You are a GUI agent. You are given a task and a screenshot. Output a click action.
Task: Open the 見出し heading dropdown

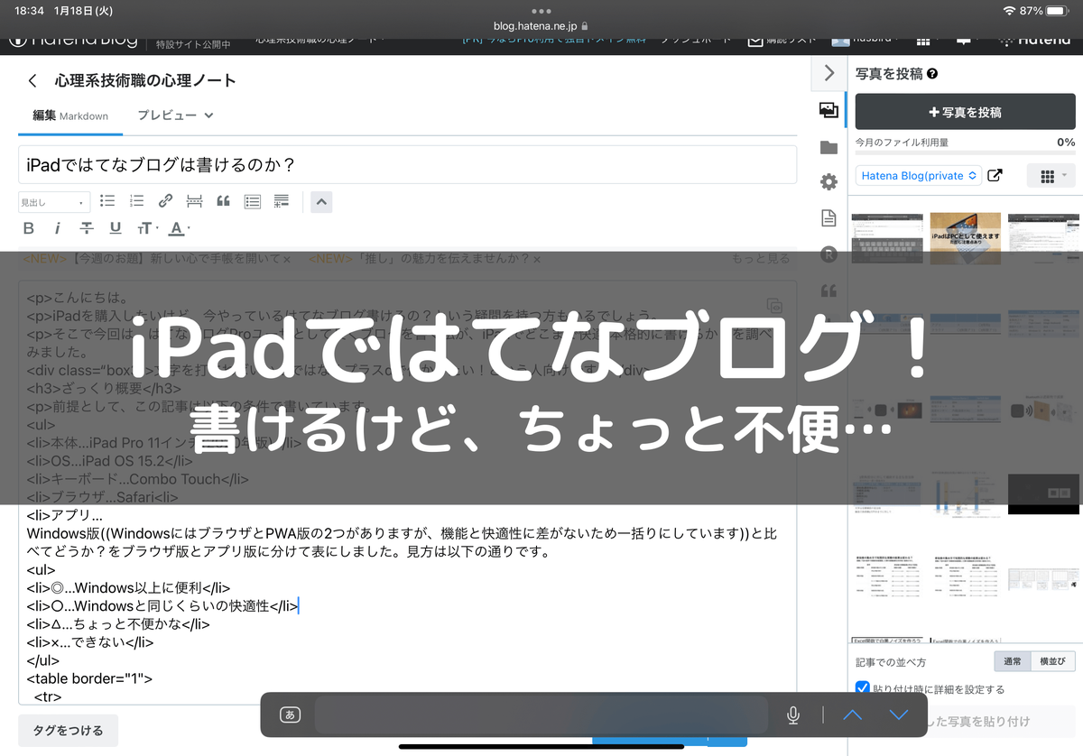click(54, 202)
